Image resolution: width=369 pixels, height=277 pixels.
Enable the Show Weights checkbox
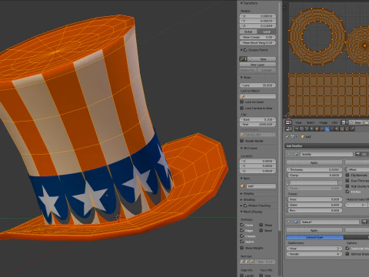click(x=241, y=248)
